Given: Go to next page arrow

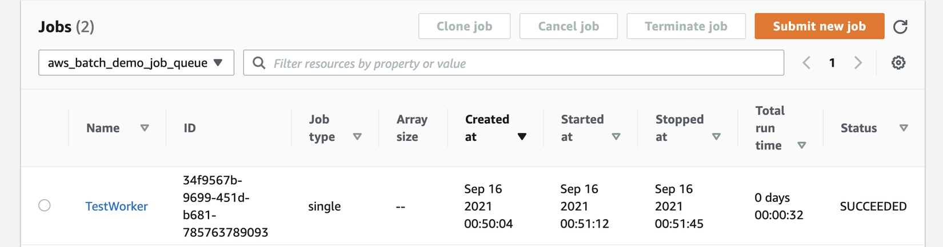Looking at the screenshot, I should coord(858,63).
